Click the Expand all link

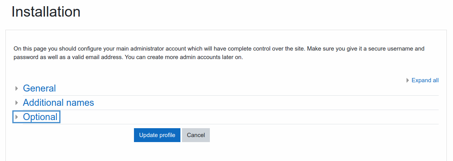pos(425,80)
